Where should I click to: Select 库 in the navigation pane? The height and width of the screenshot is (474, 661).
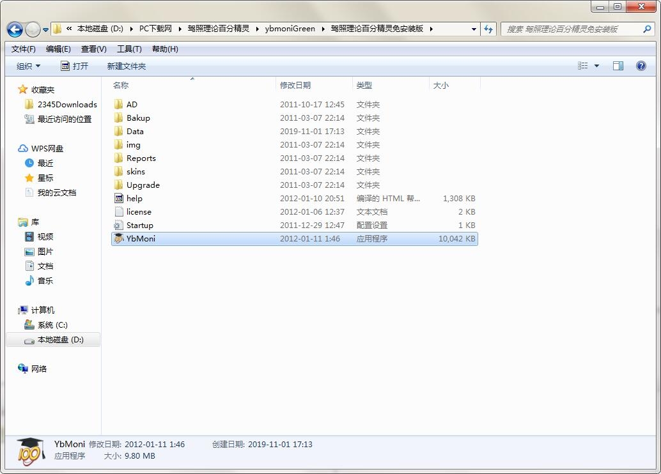[28, 222]
